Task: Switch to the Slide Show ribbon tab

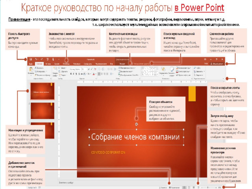Action: (x=88, y=64)
